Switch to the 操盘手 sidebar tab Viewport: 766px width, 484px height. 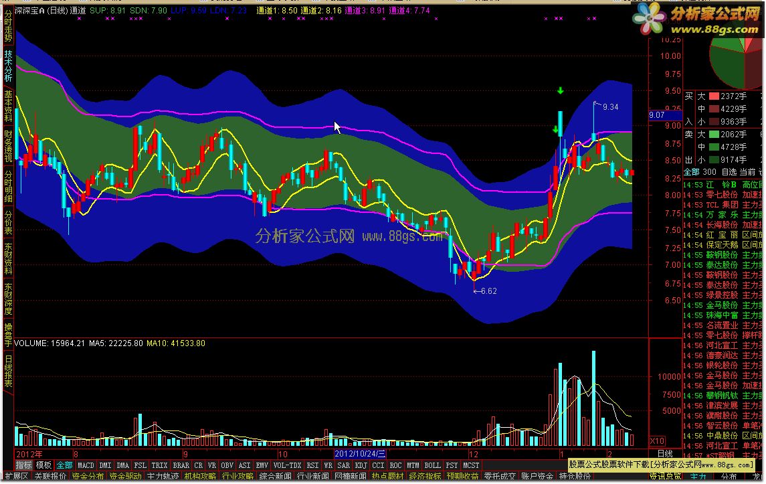pos(8,335)
